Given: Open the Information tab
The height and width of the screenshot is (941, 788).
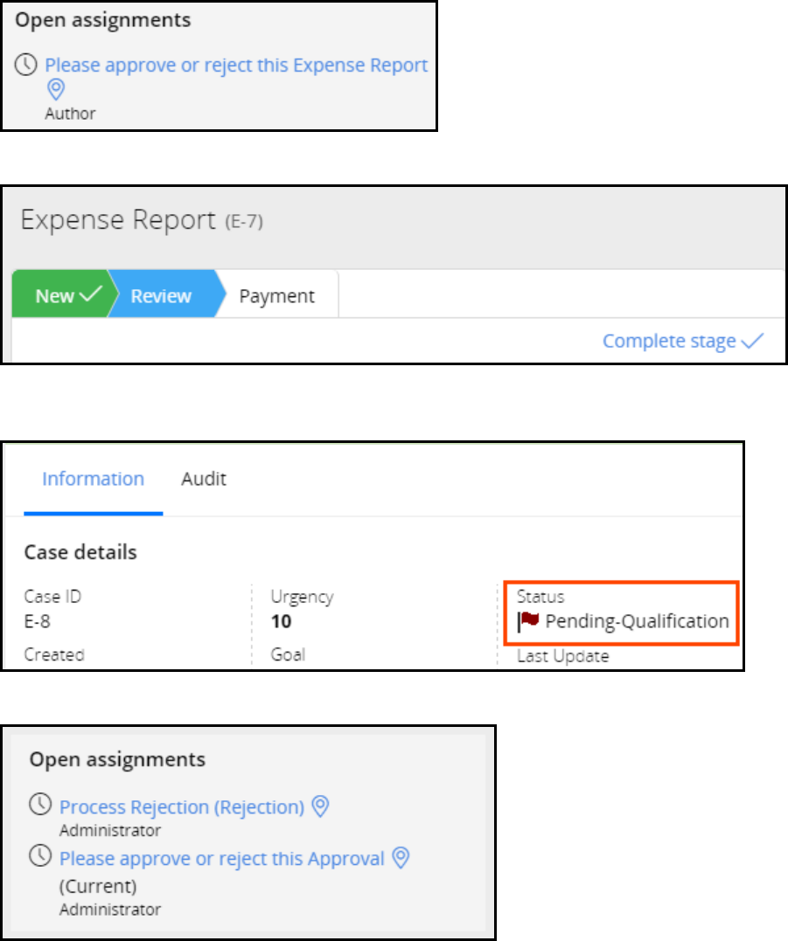Looking at the screenshot, I should pyautogui.click(x=93, y=479).
